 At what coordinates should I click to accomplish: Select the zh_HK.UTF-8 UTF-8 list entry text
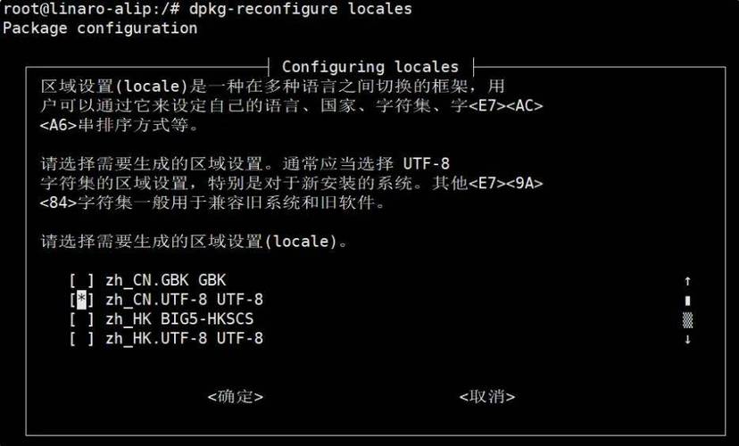(x=184, y=339)
